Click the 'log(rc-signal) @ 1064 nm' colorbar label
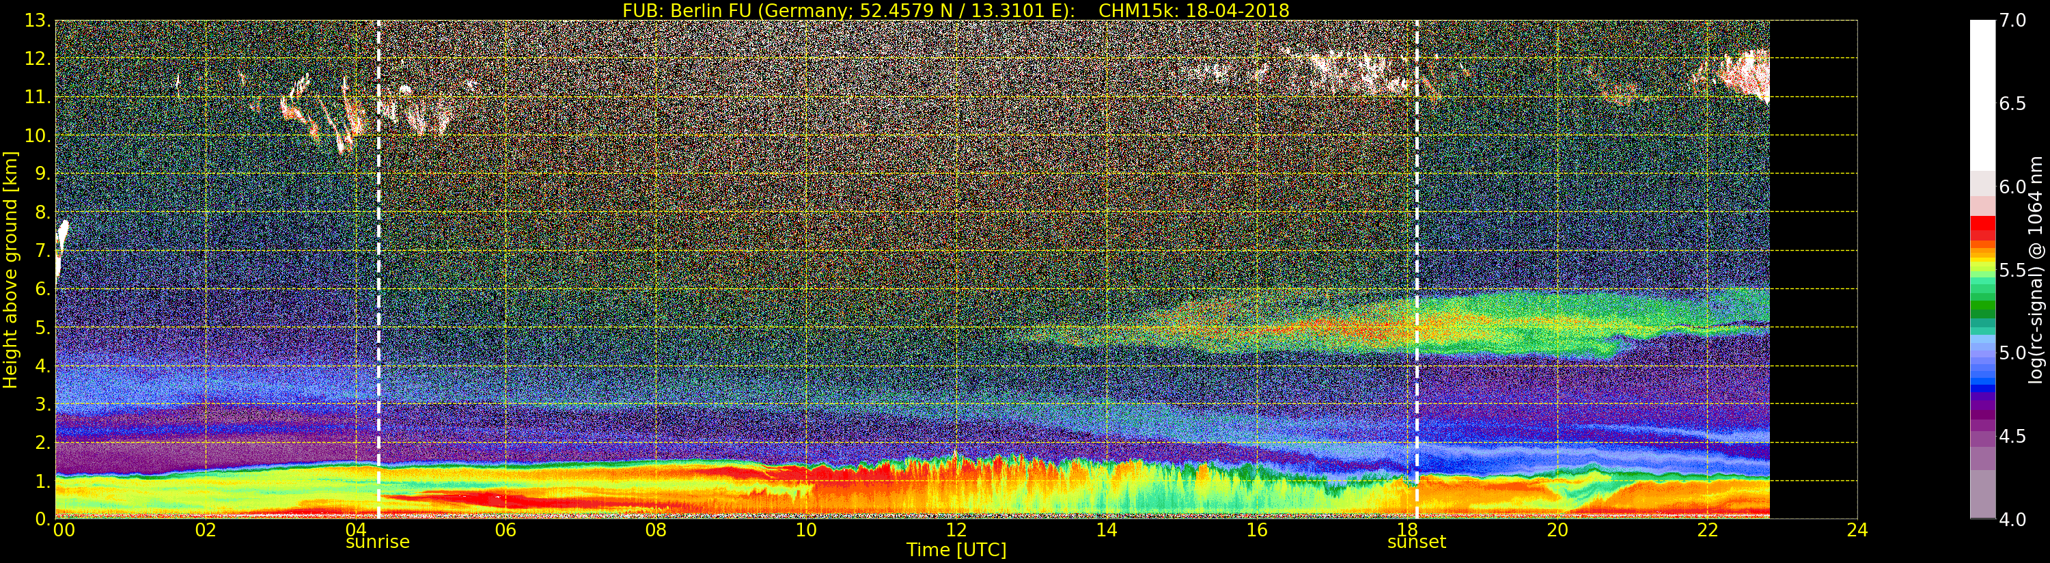Screen dimensions: 2050x563 tap(2036, 269)
